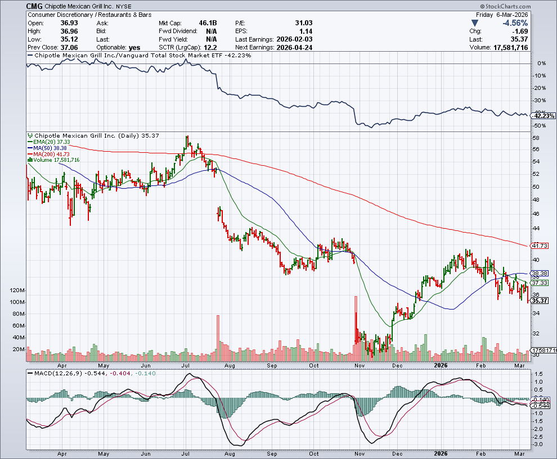Click the Vanguard Total Stock Market ETF ratio legend
The image size is (557, 459).
(x=140, y=55)
